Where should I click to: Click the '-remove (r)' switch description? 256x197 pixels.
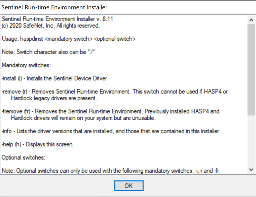click(x=115, y=92)
